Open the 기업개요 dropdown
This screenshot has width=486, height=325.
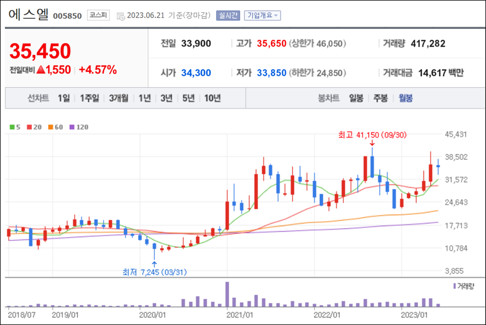pos(262,16)
